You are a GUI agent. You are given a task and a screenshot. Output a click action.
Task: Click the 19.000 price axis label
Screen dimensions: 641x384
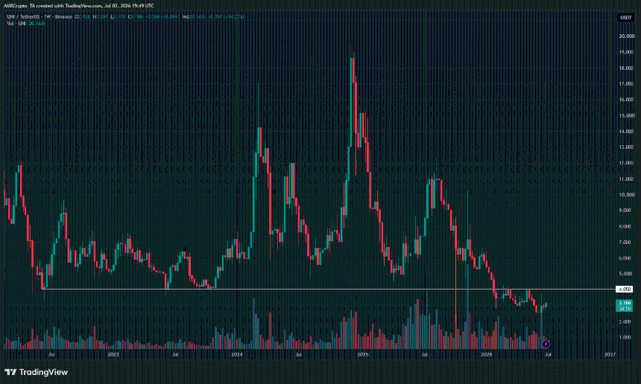pos(627,52)
